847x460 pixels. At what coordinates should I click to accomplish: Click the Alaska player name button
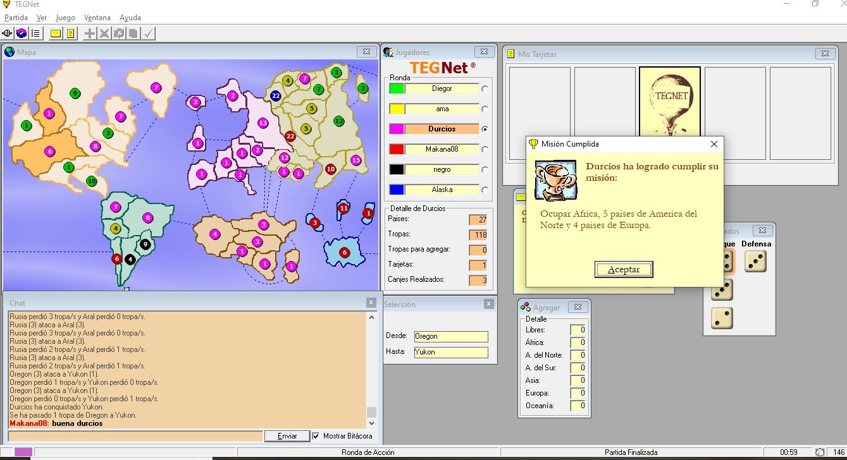pyautogui.click(x=442, y=190)
